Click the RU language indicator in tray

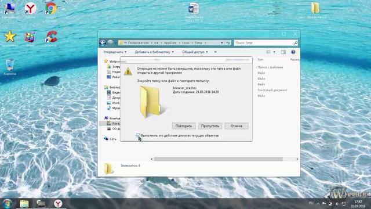311,203
